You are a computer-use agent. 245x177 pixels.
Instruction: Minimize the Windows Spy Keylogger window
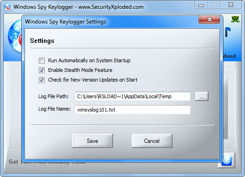click(201, 5)
